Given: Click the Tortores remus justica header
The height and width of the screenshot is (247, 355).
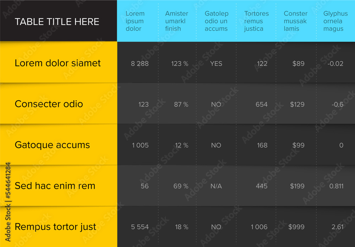Looking at the screenshot, I should pos(256,21).
